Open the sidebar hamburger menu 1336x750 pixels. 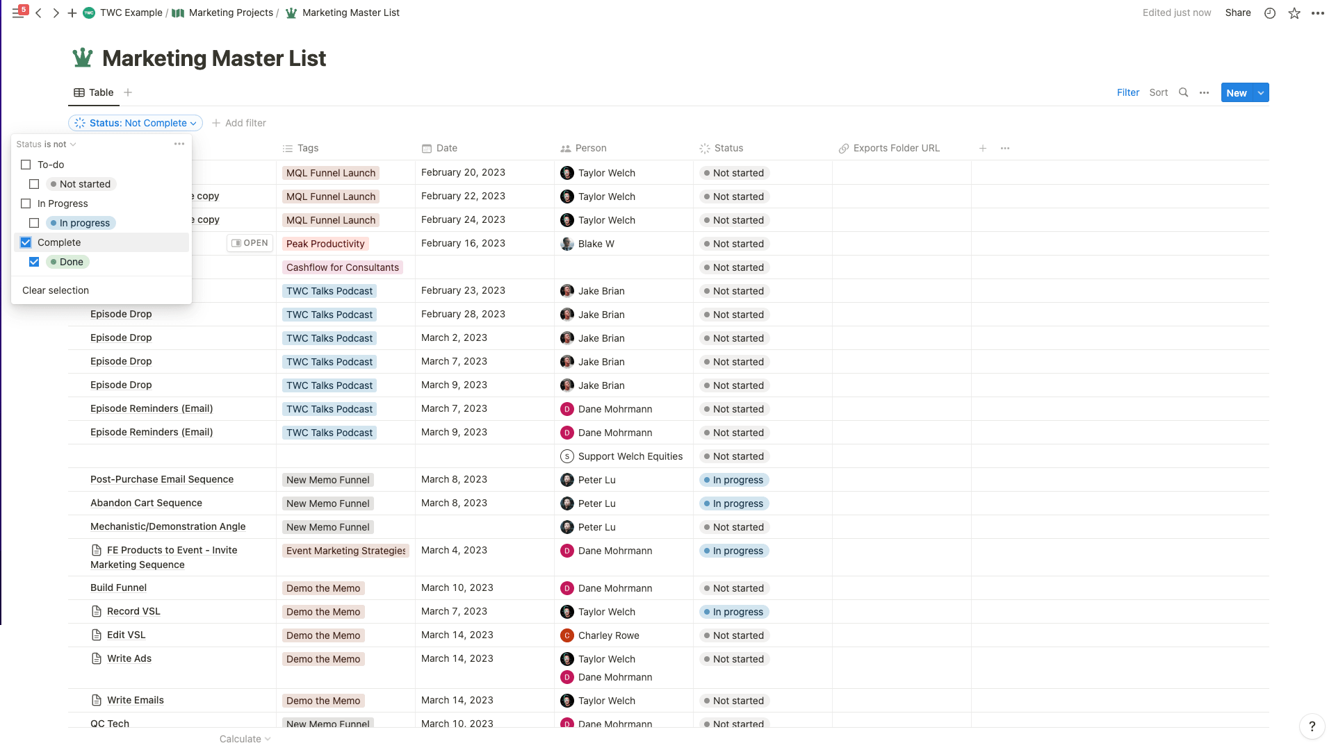coord(18,13)
